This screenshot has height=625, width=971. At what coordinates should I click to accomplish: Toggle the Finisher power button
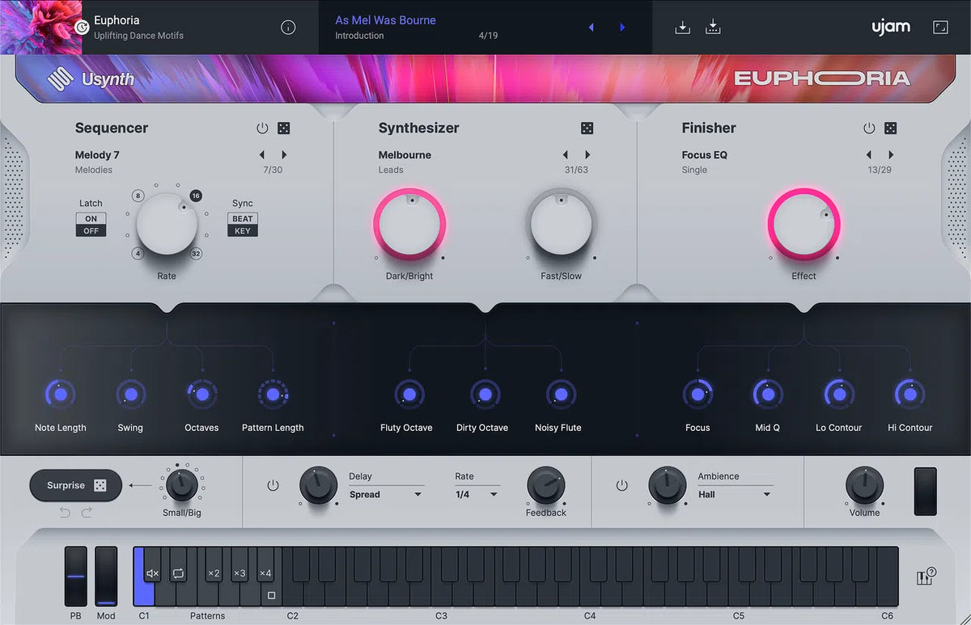[x=868, y=128]
